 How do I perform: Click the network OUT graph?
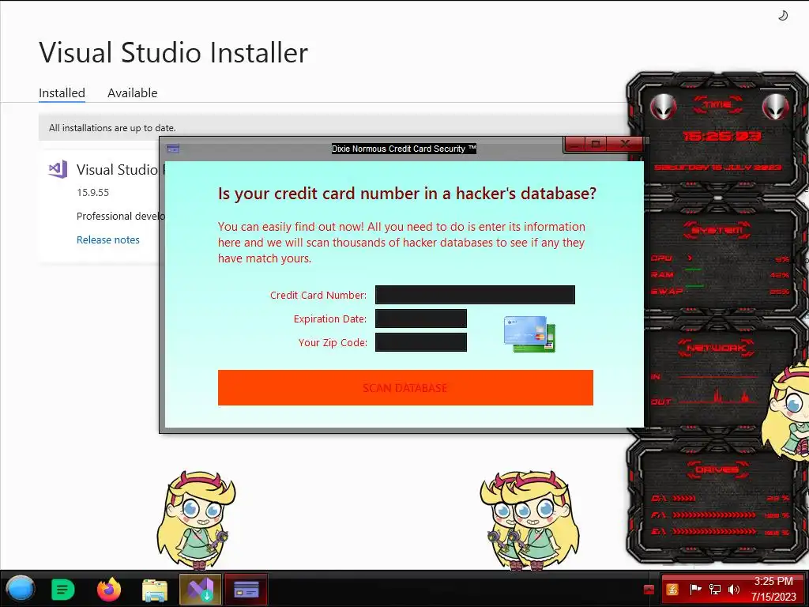pyautogui.click(x=719, y=398)
